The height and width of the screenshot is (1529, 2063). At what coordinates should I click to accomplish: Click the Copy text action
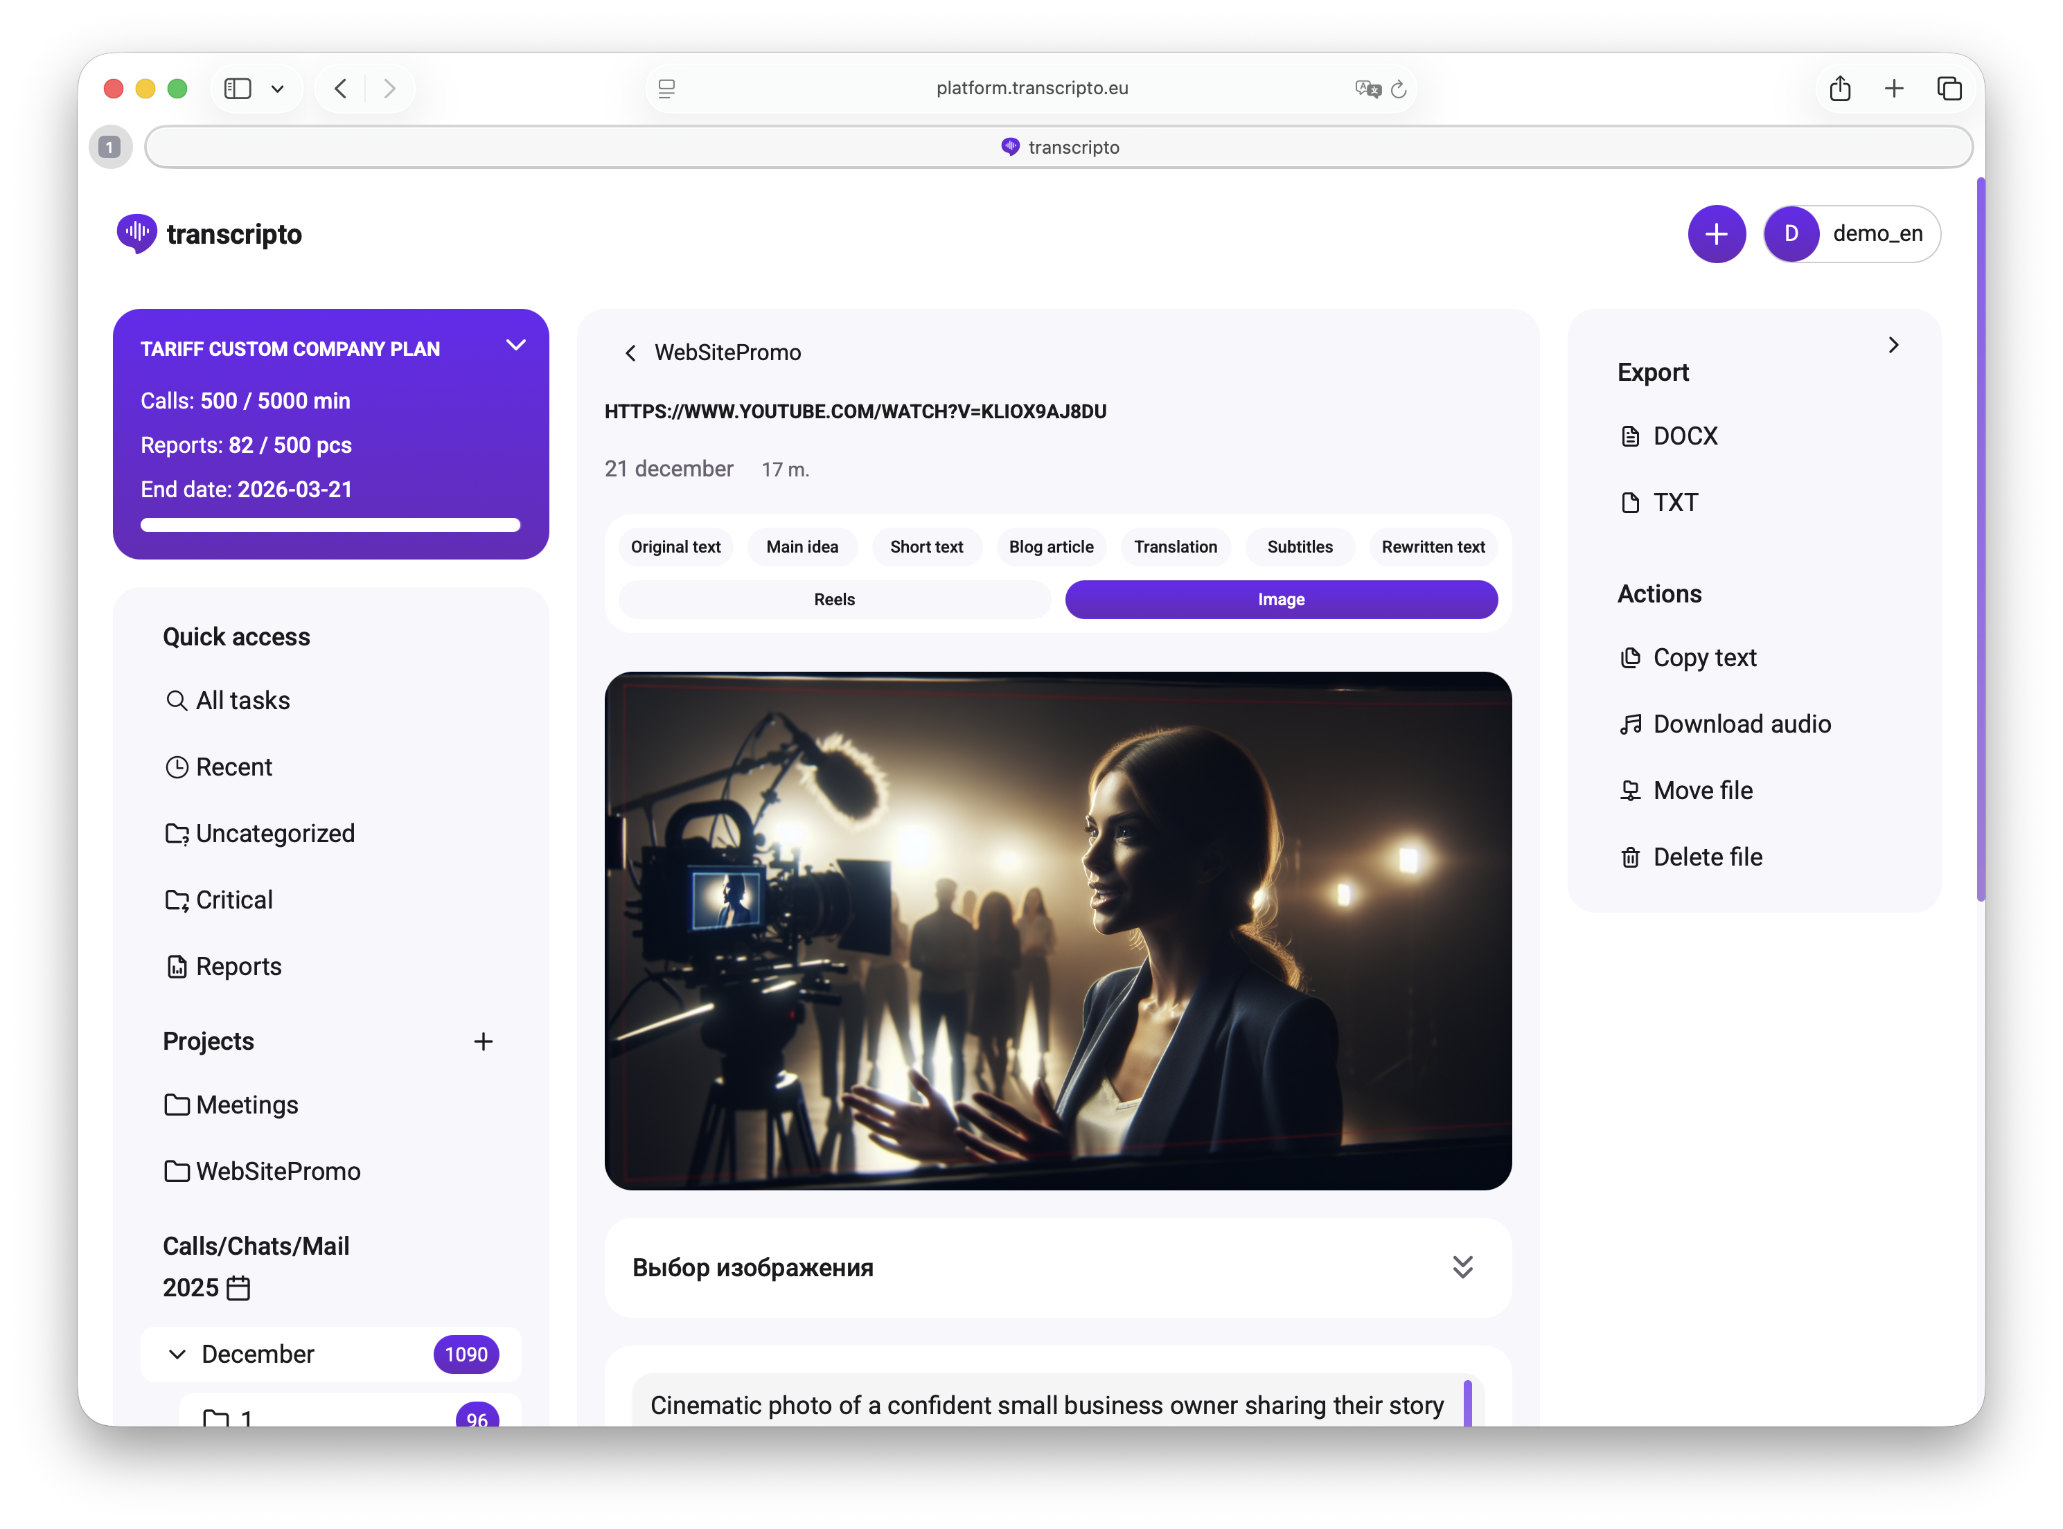point(1703,657)
